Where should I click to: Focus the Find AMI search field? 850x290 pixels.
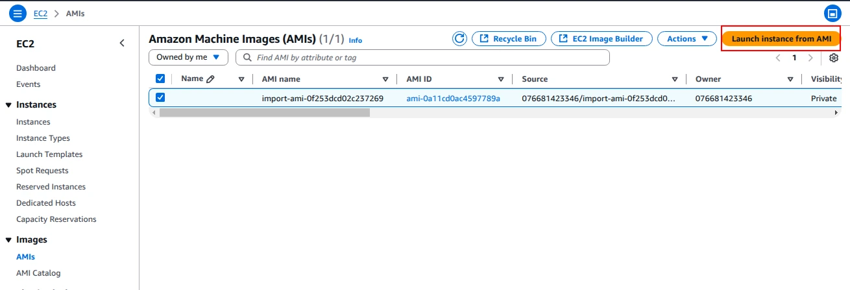click(x=422, y=58)
